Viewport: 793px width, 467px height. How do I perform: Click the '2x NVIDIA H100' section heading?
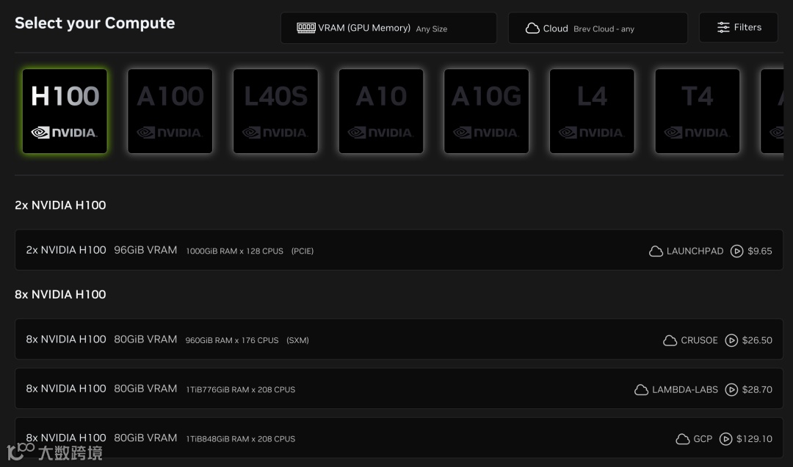click(60, 205)
